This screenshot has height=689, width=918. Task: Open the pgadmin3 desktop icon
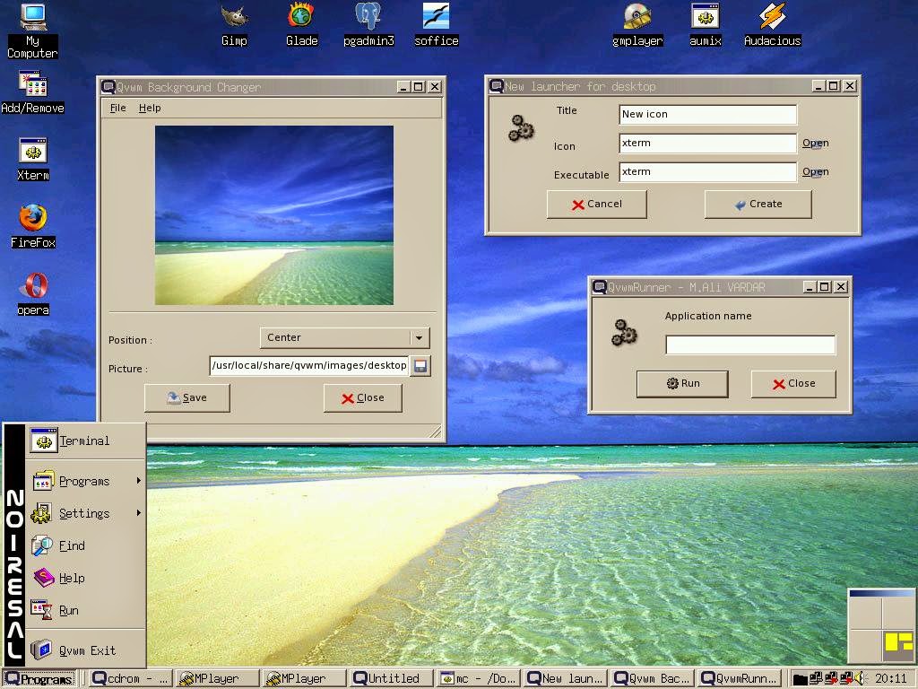coord(368,17)
